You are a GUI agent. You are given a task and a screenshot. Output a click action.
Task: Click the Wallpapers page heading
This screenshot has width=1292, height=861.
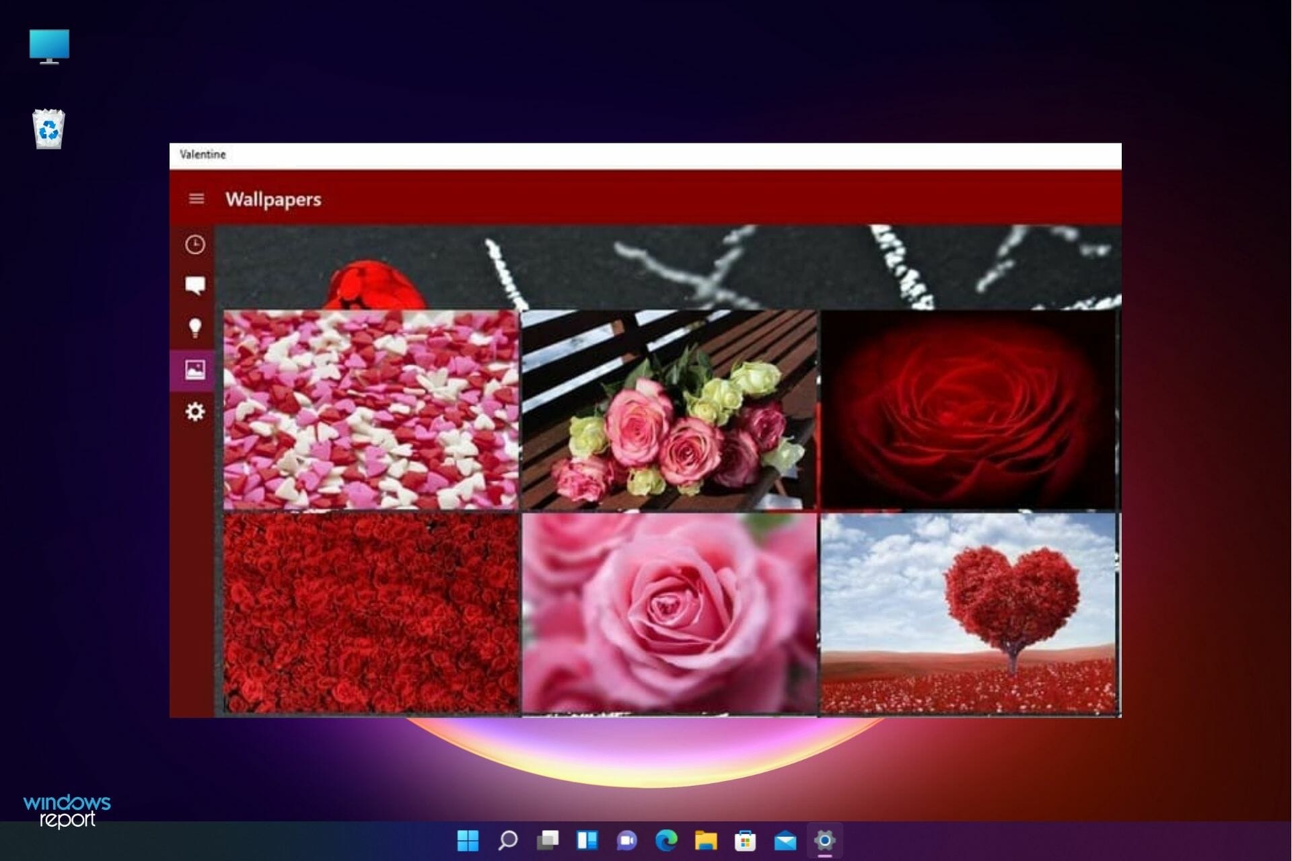click(273, 200)
